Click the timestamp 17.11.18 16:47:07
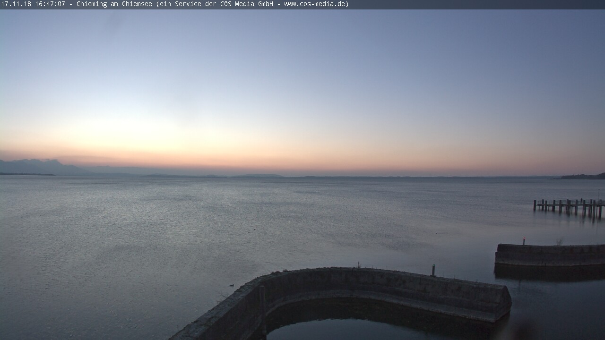This screenshot has height=340, width=605. (x=33, y=4)
